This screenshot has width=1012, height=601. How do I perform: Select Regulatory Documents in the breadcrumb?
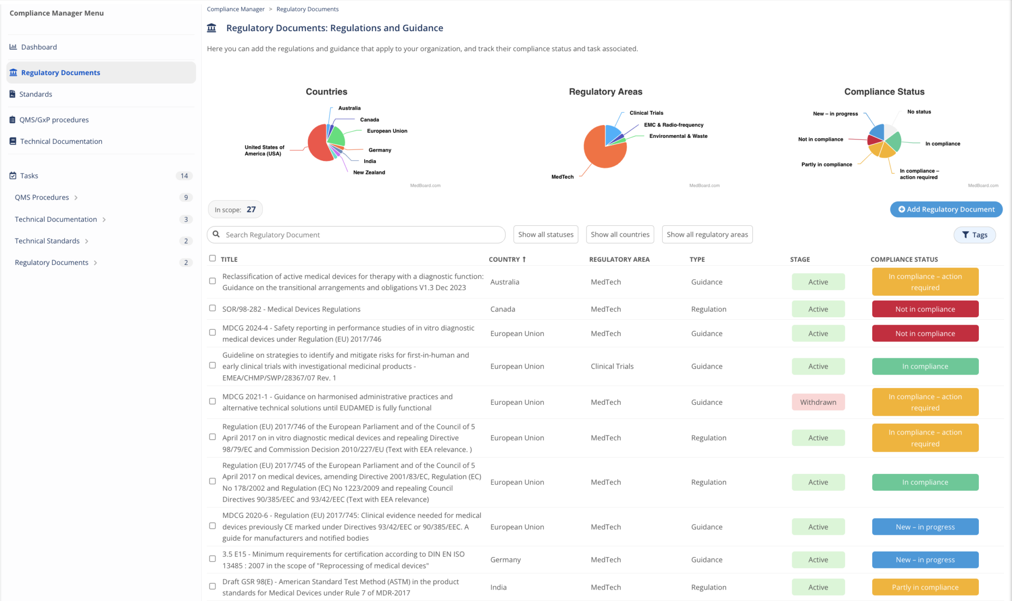(307, 9)
